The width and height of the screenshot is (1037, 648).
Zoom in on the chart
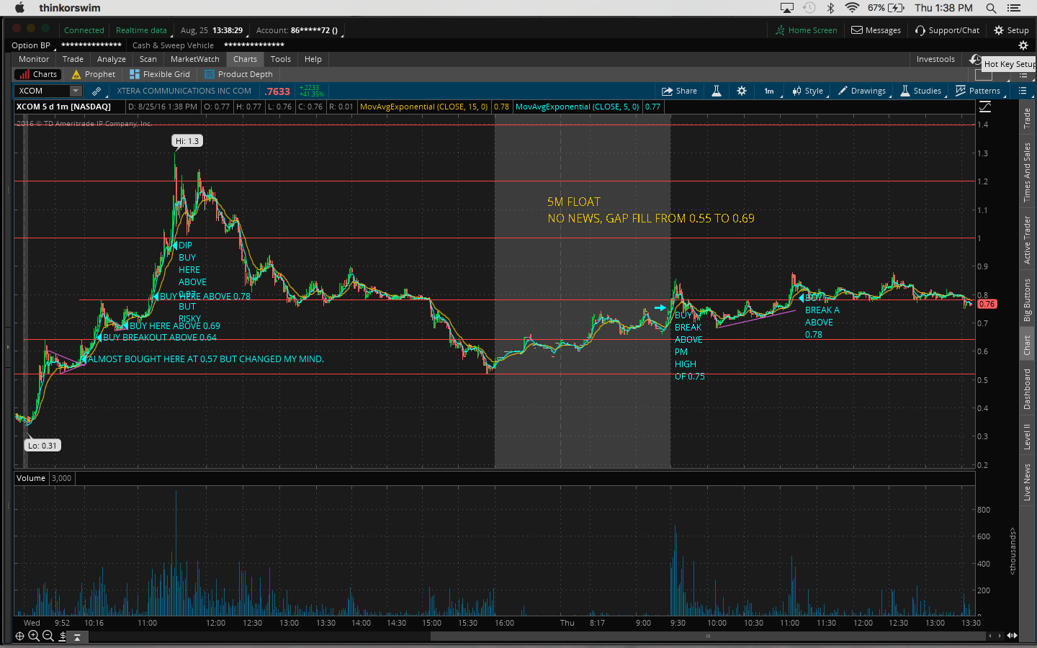(34, 636)
